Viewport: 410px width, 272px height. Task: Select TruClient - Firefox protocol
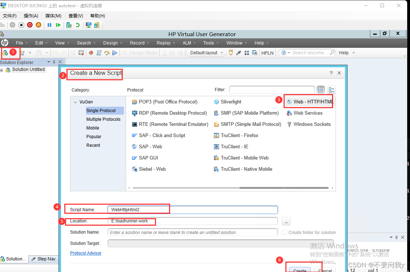pyautogui.click(x=236, y=135)
